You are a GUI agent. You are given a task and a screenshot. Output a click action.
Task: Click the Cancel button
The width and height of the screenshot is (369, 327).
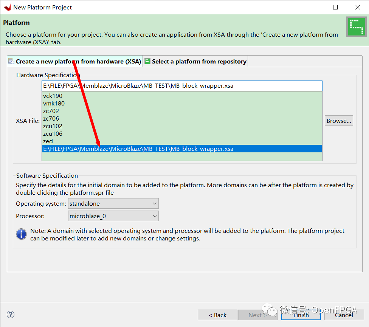pos(344,315)
